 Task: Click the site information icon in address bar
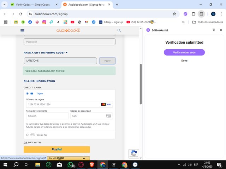coord(30,14)
